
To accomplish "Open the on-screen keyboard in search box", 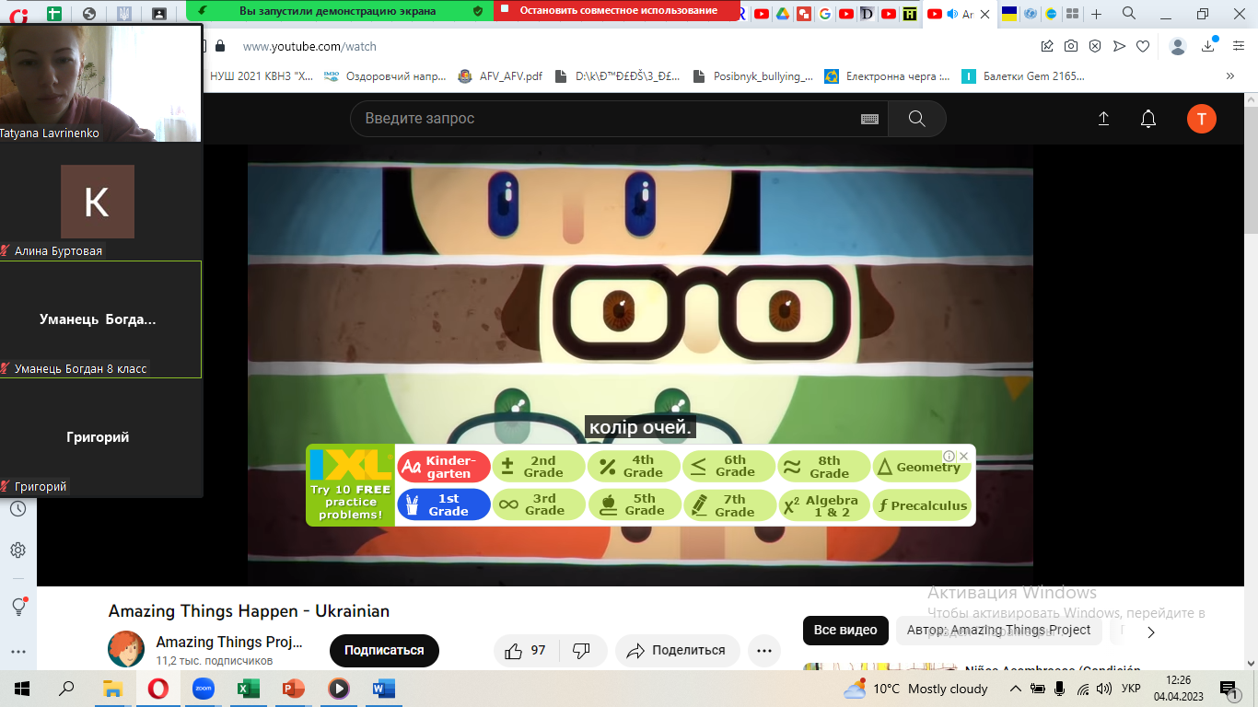I will (869, 119).
